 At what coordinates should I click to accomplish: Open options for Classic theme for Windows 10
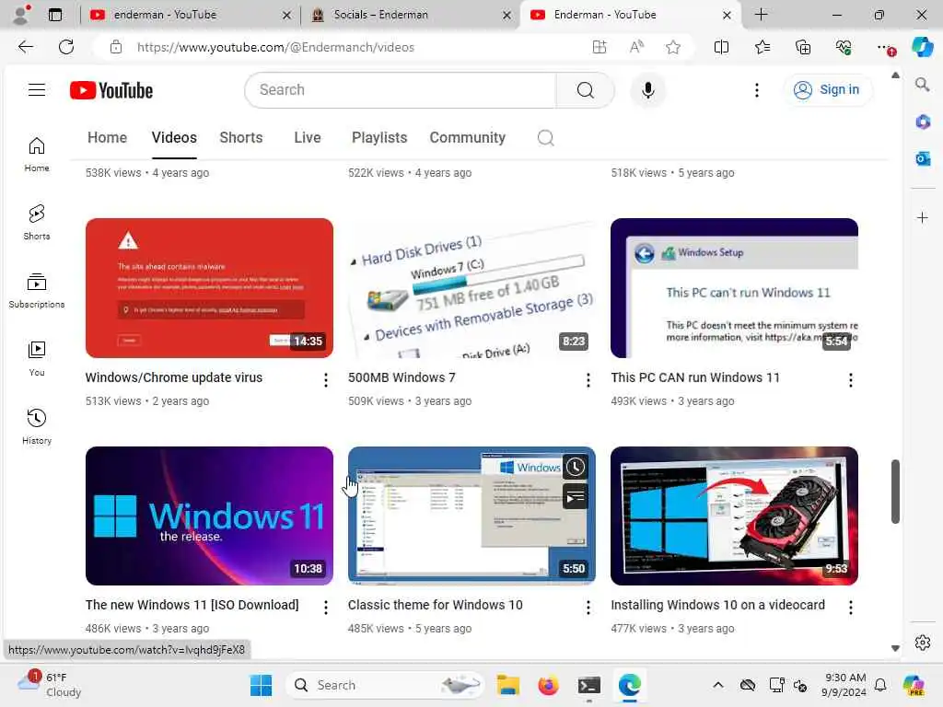coord(588,608)
